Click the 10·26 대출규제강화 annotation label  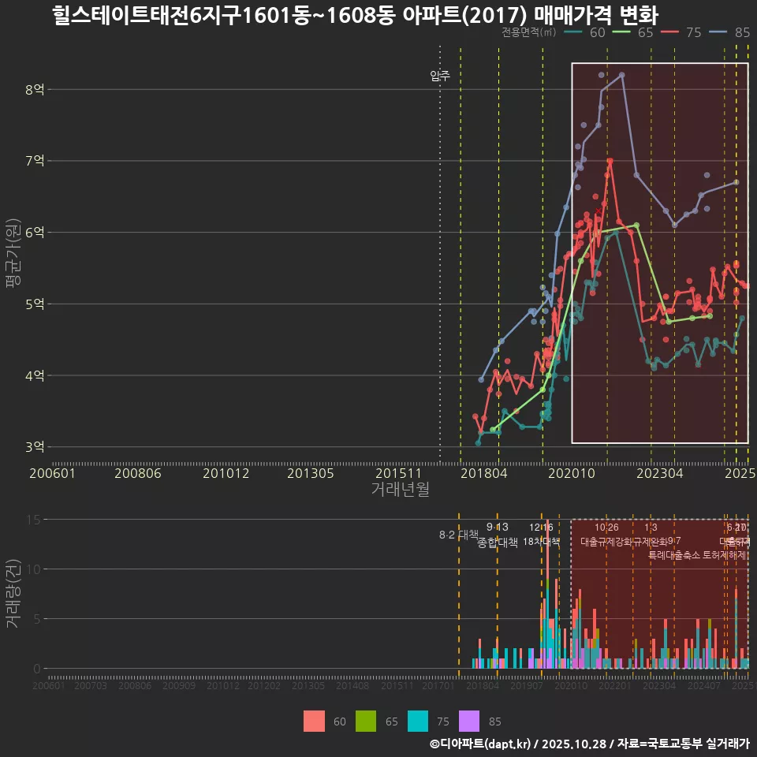coord(606,536)
